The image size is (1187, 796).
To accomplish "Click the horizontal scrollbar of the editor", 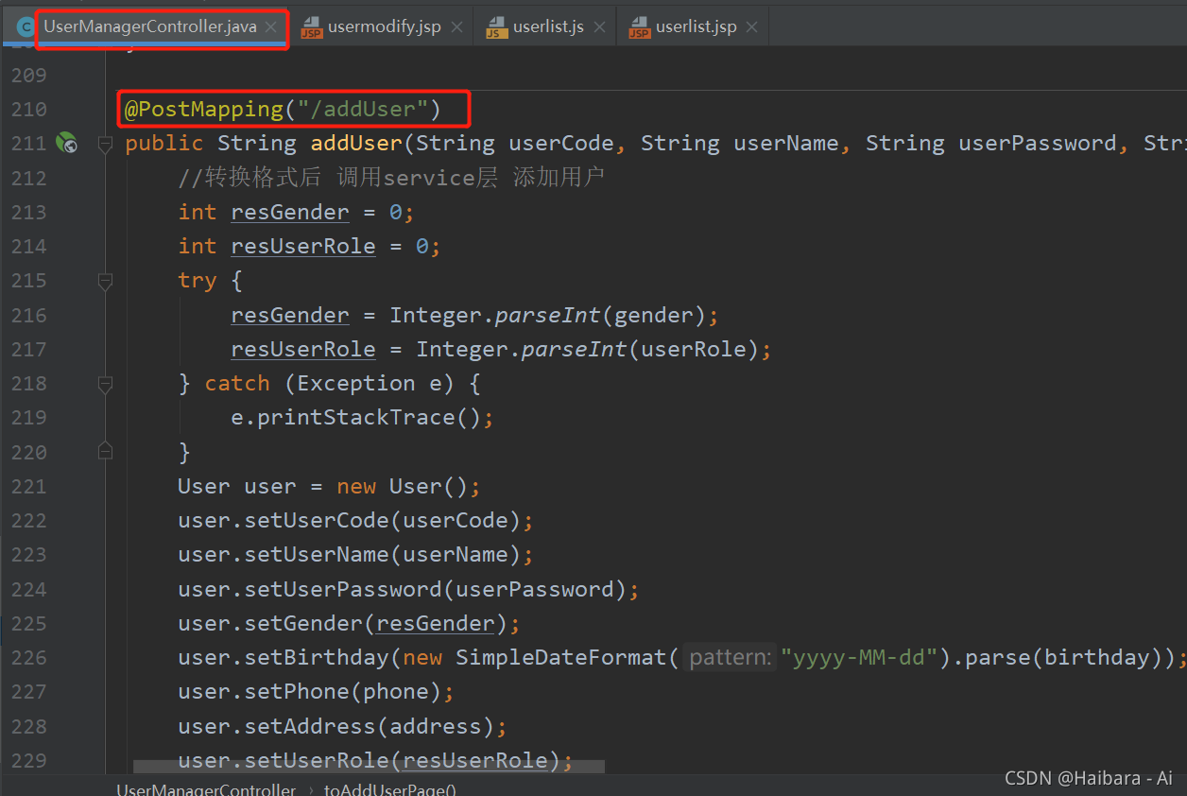I will [369, 768].
